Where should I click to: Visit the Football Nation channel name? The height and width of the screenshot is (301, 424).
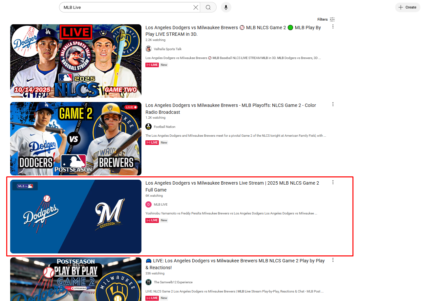pos(165,127)
